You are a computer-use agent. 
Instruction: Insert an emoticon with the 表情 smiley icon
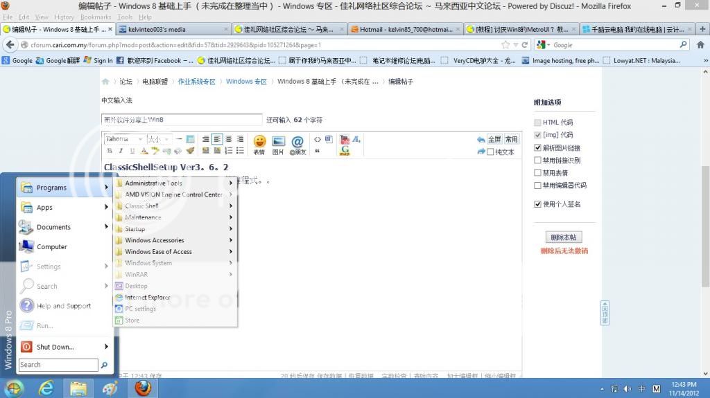(x=259, y=143)
